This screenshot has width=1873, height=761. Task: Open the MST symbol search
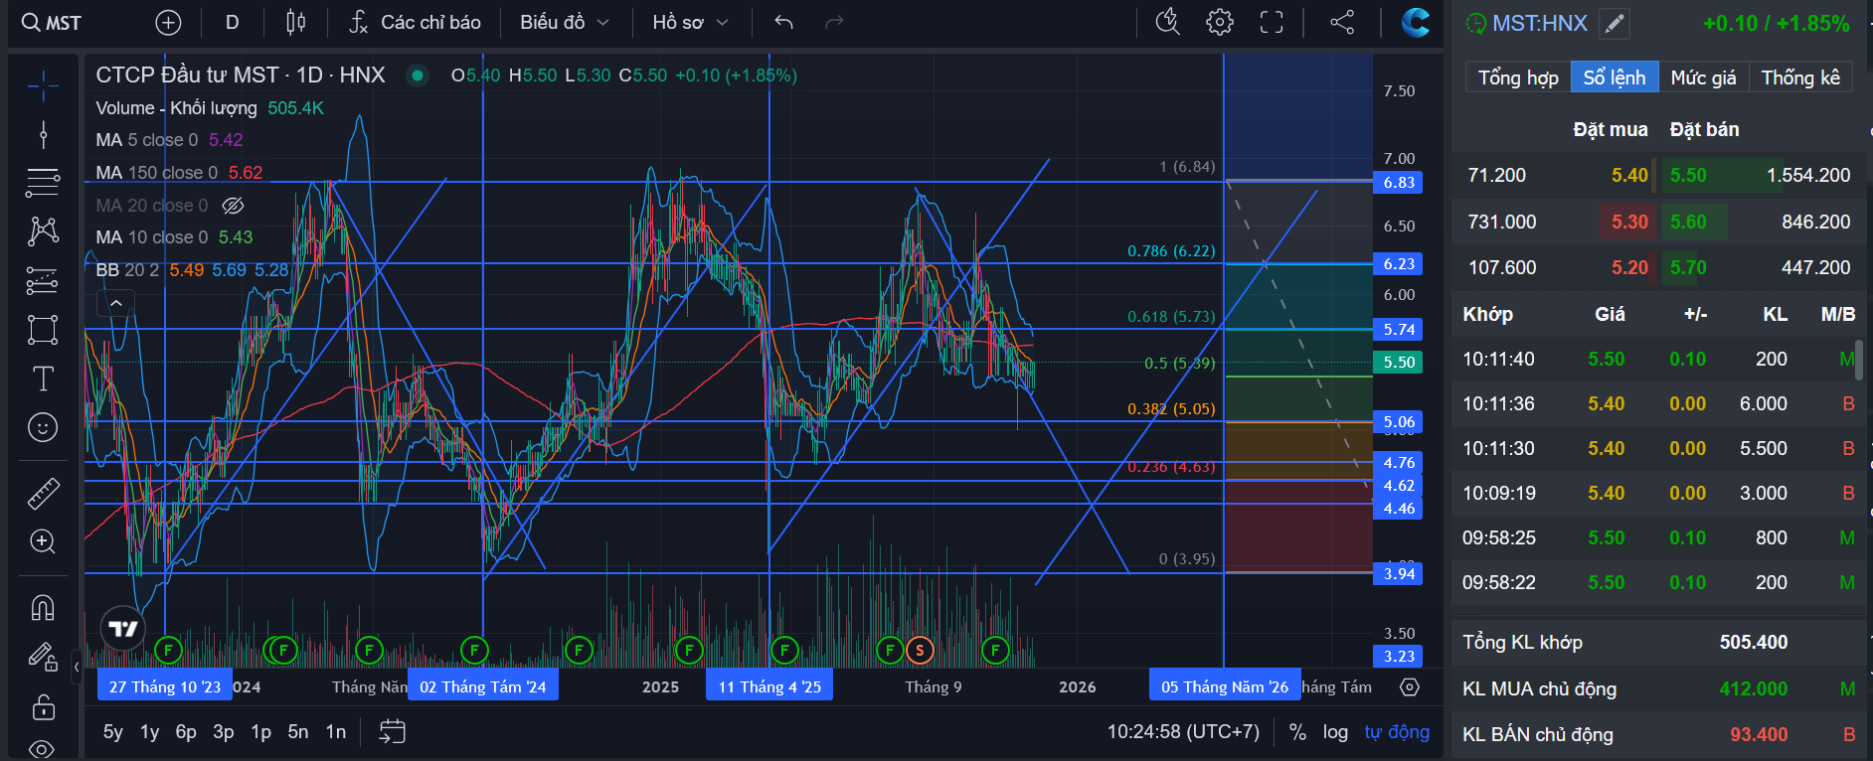pos(52,22)
